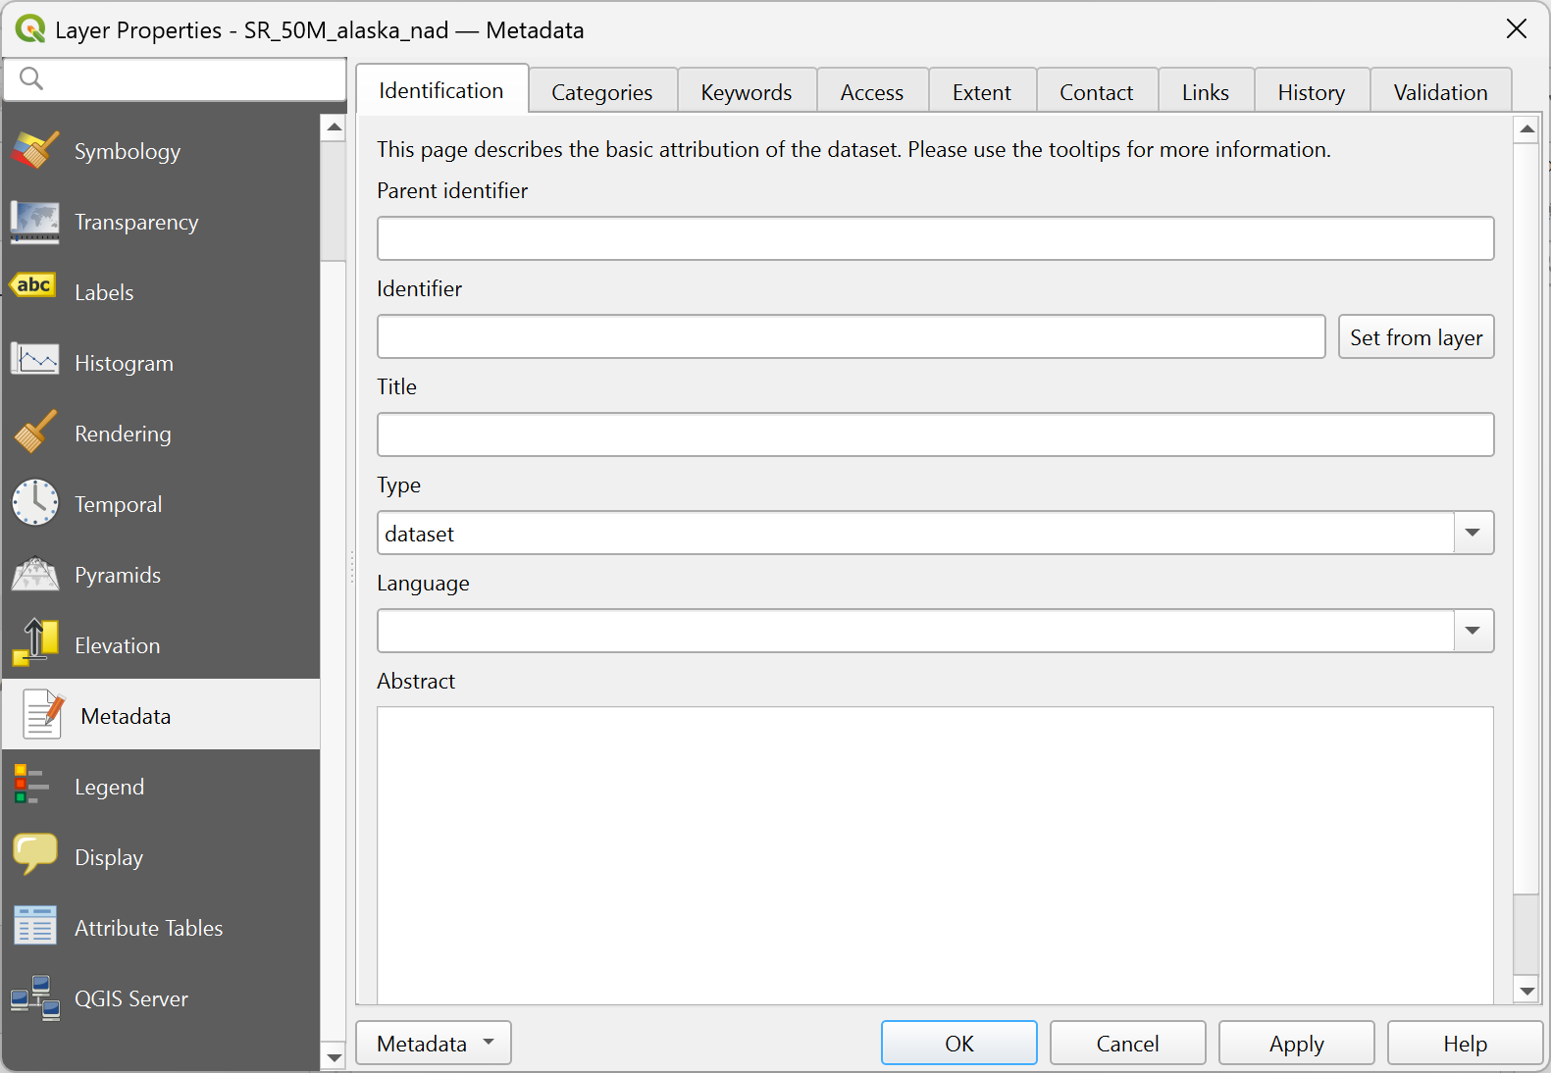Select the Histogram panel icon
The image size is (1551, 1073).
point(35,362)
